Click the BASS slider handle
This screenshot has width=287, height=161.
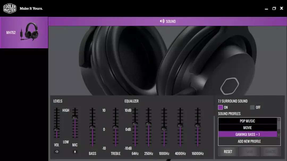[x=92, y=127]
